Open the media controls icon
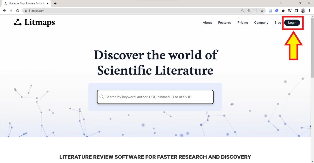The height and width of the screenshot is (163, 314). point(290,11)
